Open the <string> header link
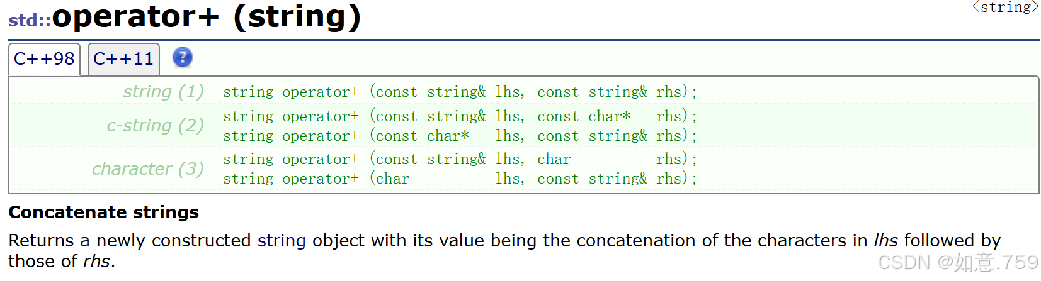The image size is (1041, 281). click(1005, 8)
